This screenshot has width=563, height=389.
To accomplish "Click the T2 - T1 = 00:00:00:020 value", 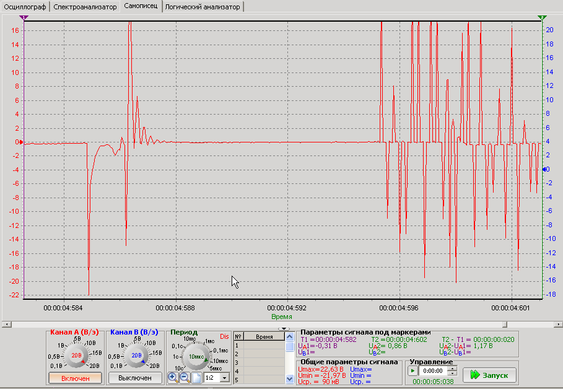I will (478, 339).
